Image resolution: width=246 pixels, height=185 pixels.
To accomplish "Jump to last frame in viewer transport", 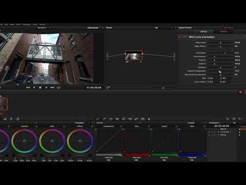I will 52,87.
